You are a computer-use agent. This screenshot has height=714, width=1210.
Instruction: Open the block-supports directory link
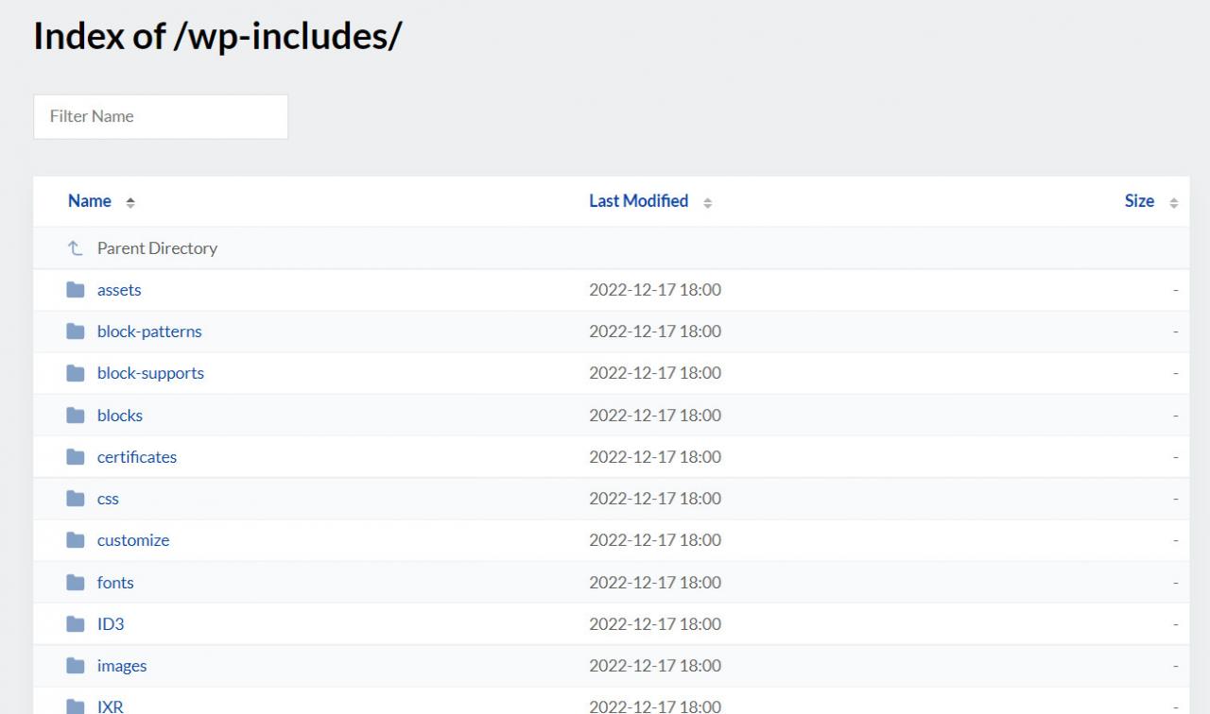150,373
